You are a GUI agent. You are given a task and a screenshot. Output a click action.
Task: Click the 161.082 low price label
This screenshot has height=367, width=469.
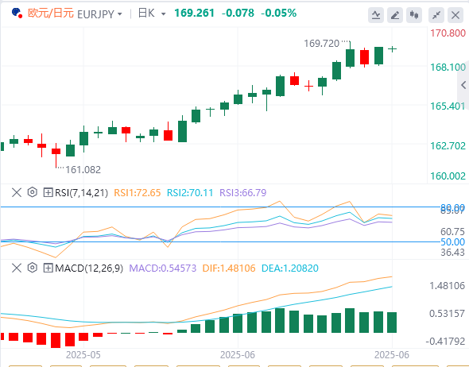tap(83, 170)
